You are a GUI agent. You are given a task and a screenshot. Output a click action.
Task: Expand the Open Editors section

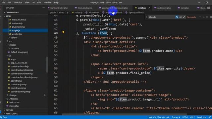(25, 13)
